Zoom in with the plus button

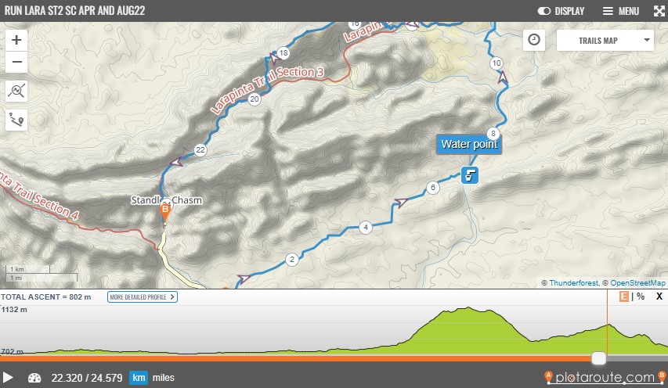pos(16,40)
